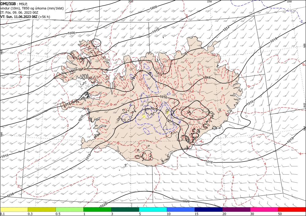Screen dimensions: 306x216
Task: Click the "15W" longitude label
Action: click(x=209, y=2)
